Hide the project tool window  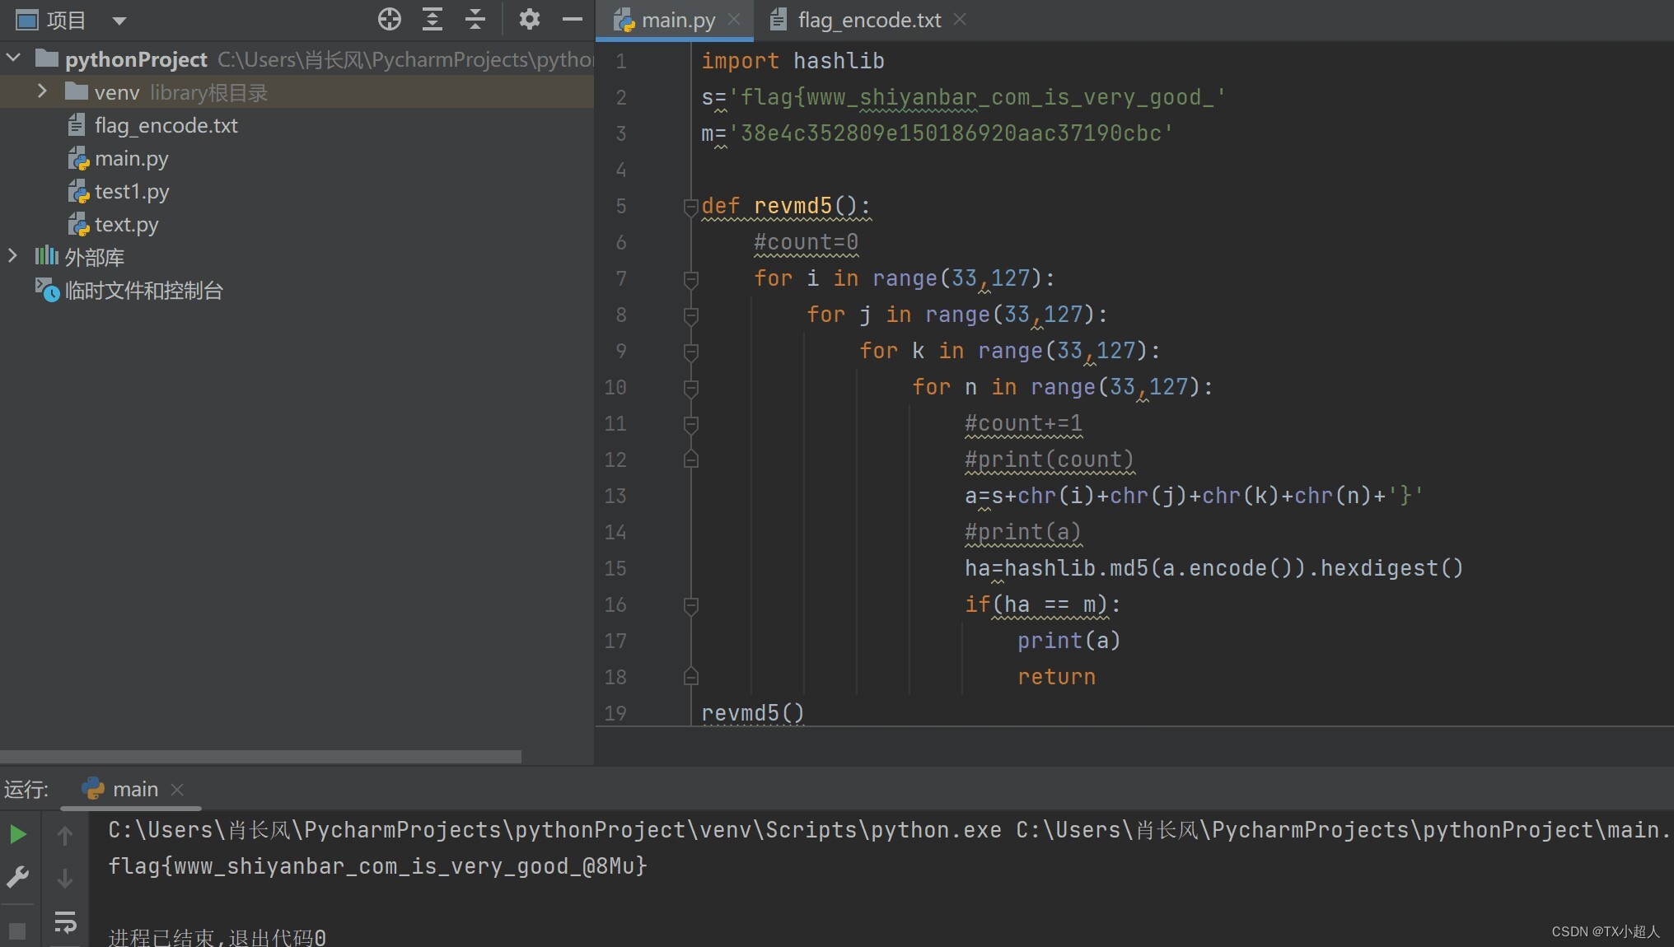tap(573, 19)
